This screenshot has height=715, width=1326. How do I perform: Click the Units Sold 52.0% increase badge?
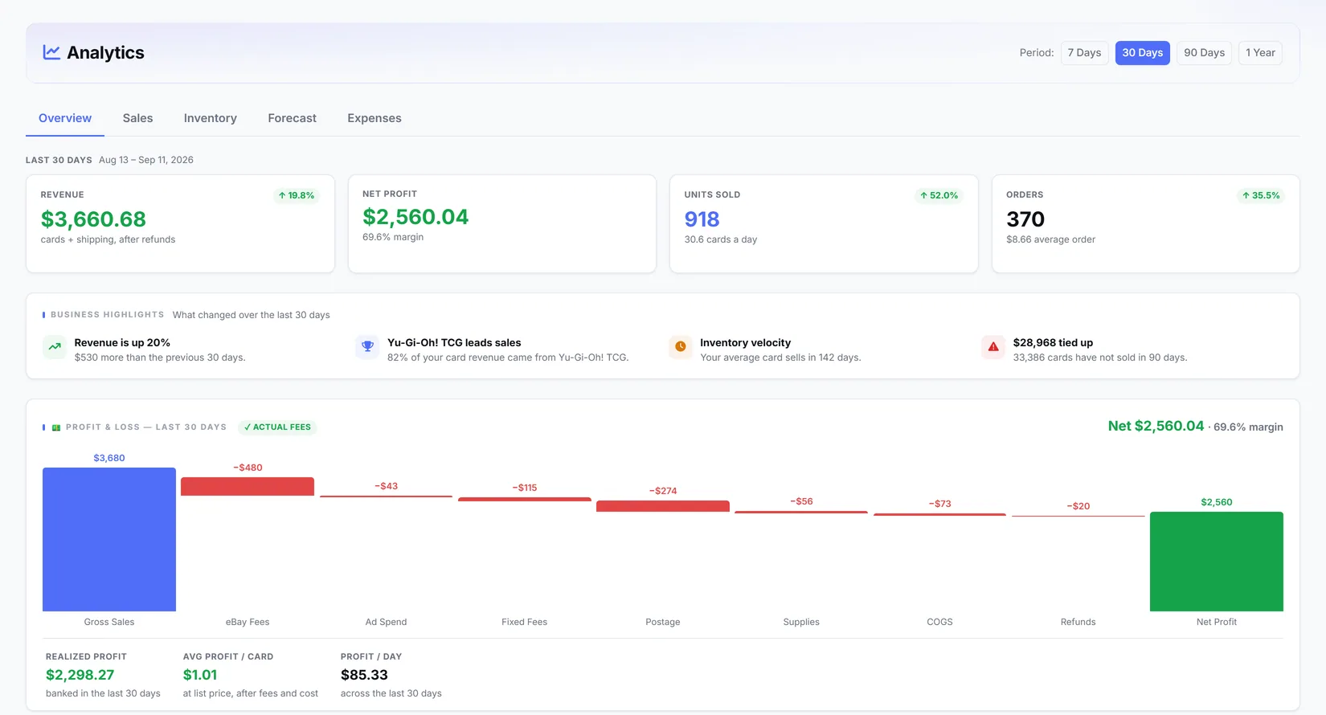[x=939, y=195]
